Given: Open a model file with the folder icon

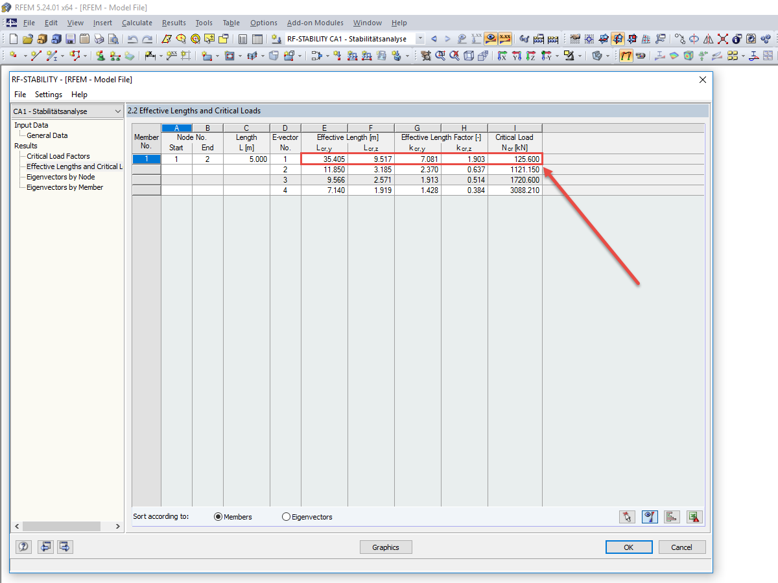Looking at the screenshot, I should [27, 39].
